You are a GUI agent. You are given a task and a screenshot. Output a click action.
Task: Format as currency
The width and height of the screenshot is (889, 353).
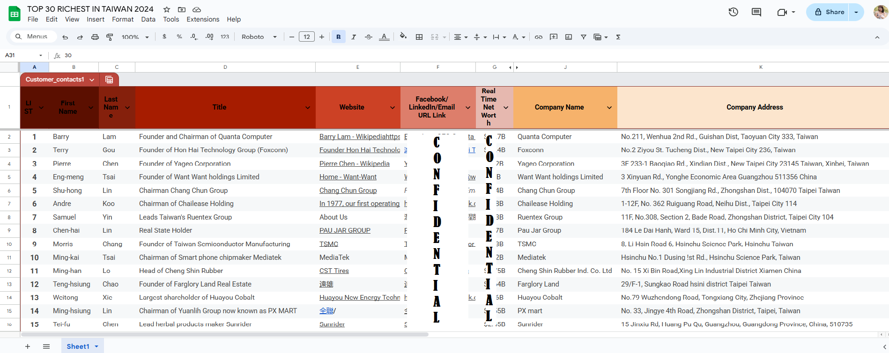pos(164,37)
